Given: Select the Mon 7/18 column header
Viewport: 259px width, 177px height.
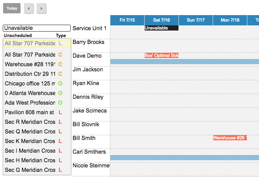Looking at the screenshot, I should tap(230, 20).
